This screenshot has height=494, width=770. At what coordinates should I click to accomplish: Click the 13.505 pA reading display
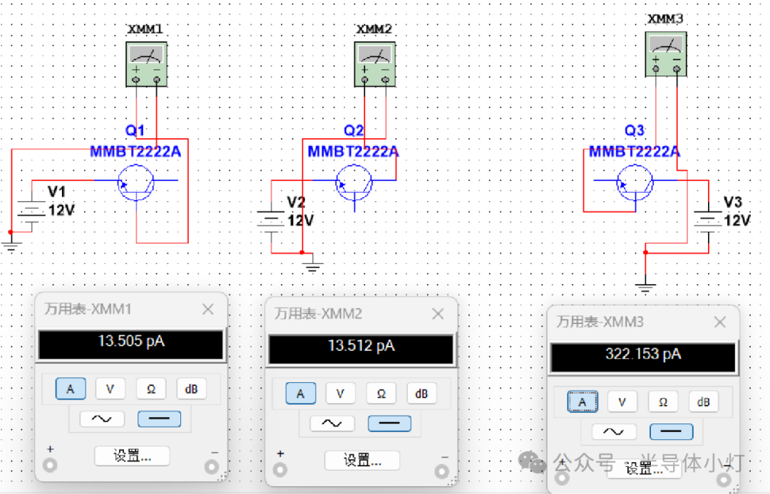tap(131, 345)
